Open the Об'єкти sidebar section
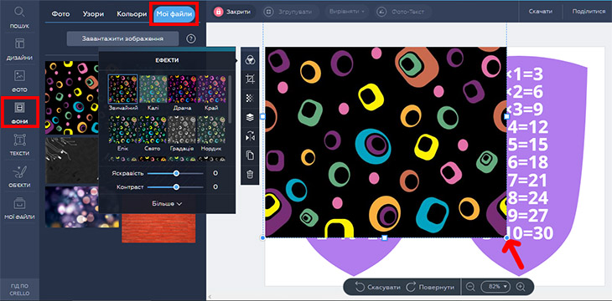 pyautogui.click(x=19, y=176)
